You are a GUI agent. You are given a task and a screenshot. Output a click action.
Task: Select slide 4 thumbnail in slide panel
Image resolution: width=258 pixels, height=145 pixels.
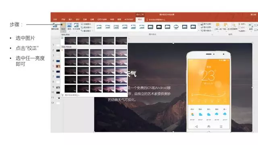58,61
